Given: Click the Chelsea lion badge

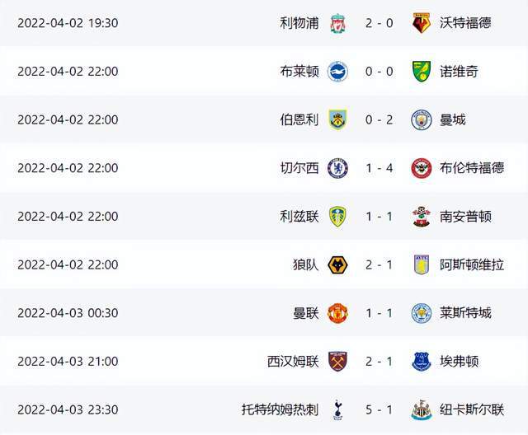Looking at the screenshot, I should (x=337, y=168).
